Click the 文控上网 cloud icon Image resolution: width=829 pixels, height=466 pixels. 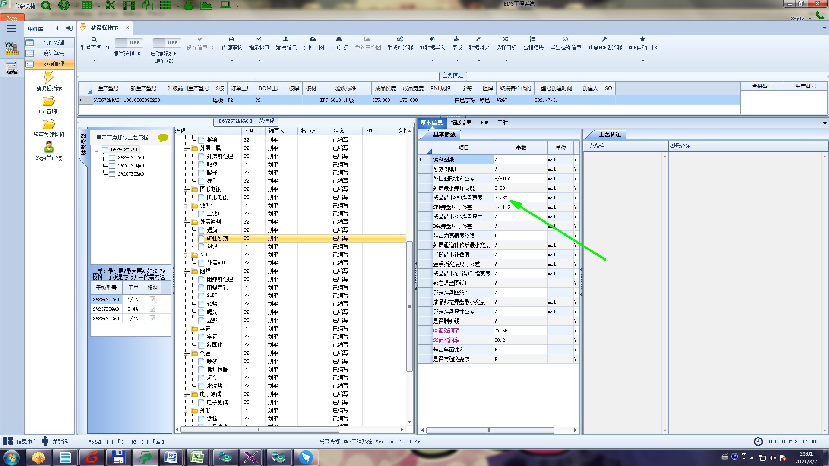tap(313, 39)
